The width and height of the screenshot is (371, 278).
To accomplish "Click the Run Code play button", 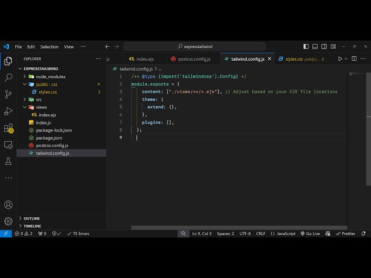I will point(340,58).
